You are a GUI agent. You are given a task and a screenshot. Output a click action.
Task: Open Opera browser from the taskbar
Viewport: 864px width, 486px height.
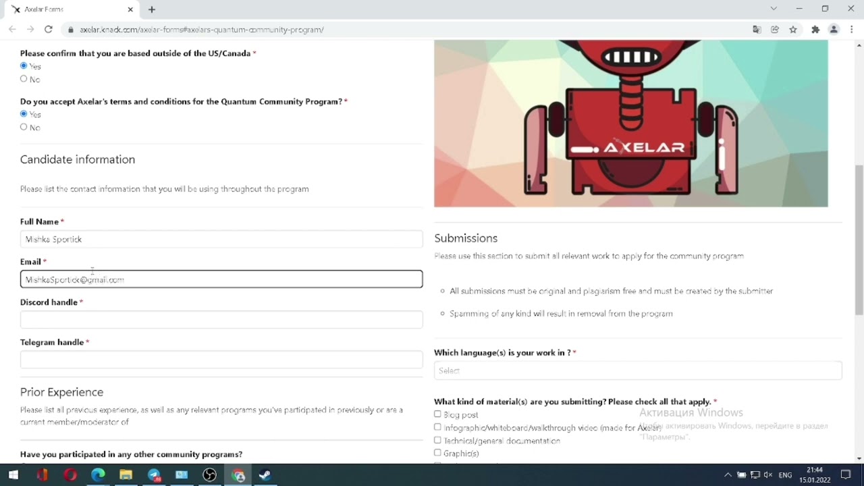70,475
